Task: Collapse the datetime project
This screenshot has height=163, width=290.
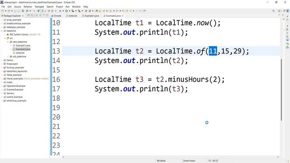Action: 2,31
